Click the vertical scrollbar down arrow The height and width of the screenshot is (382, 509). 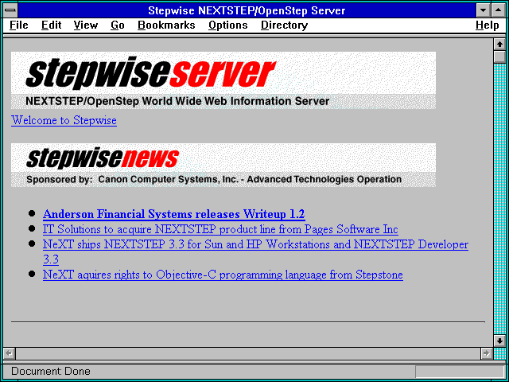[499, 341]
